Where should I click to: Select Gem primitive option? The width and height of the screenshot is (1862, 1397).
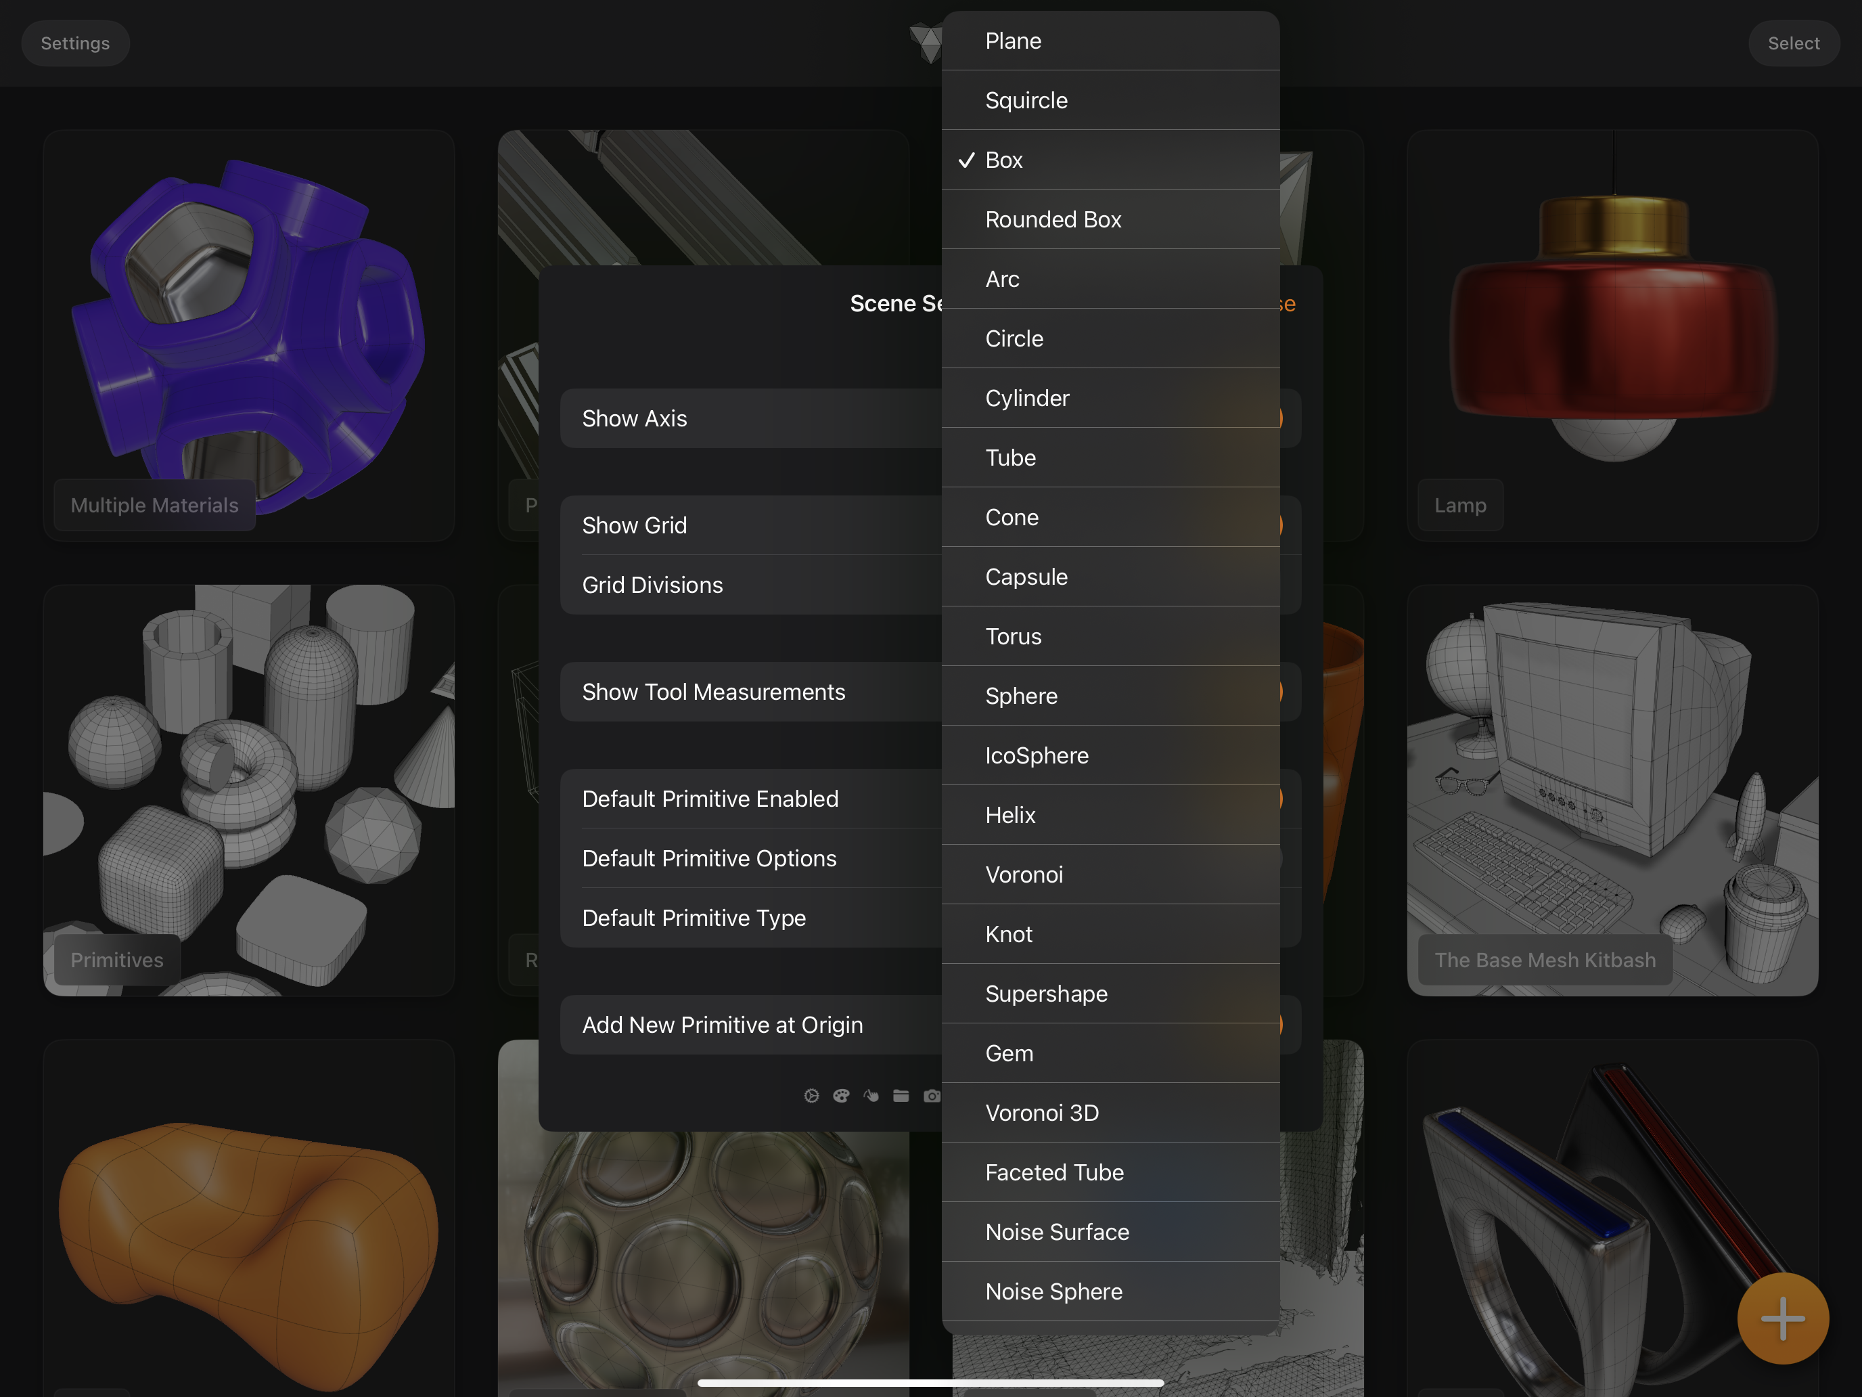tap(1111, 1053)
